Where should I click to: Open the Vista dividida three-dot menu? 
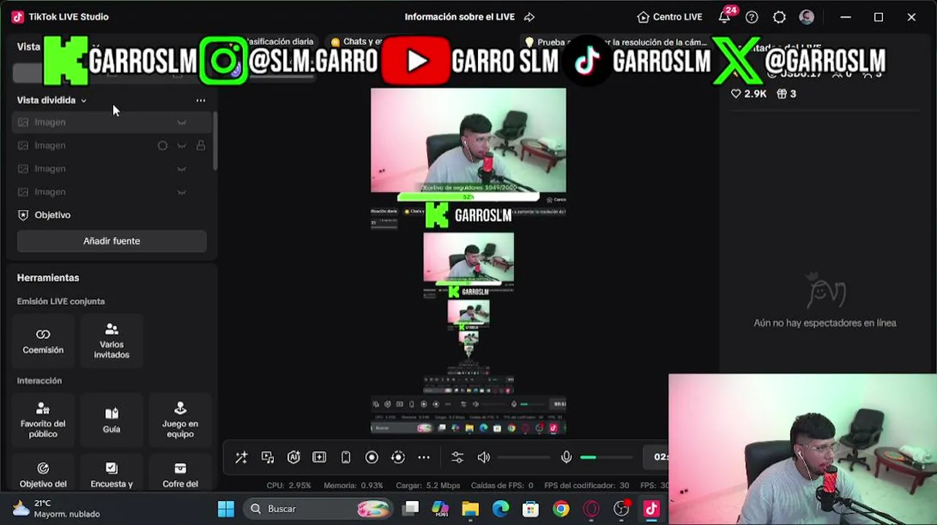[x=201, y=101]
